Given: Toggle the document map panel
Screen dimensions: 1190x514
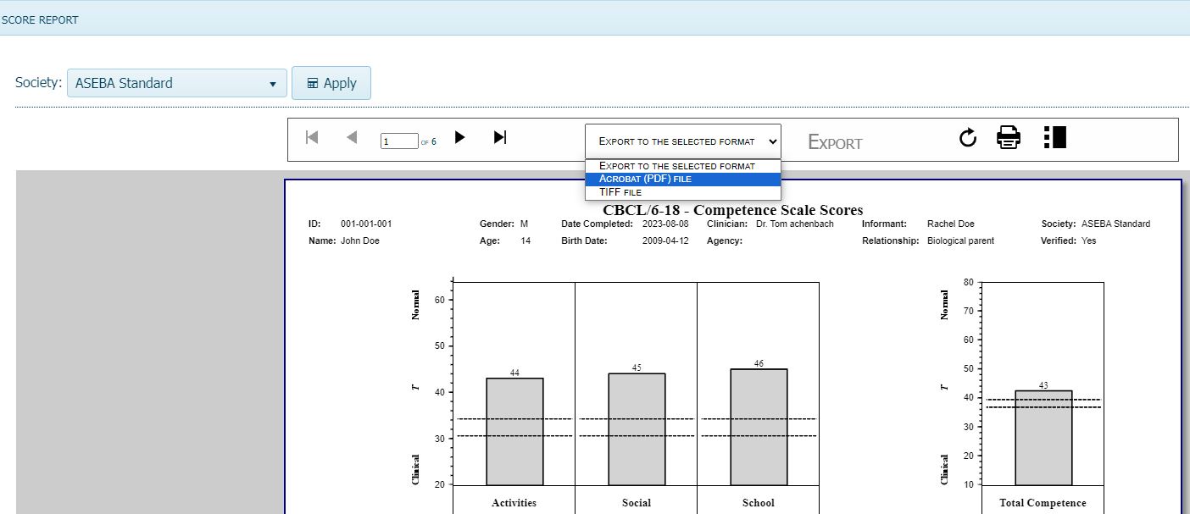Looking at the screenshot, I should (1054, 137).
